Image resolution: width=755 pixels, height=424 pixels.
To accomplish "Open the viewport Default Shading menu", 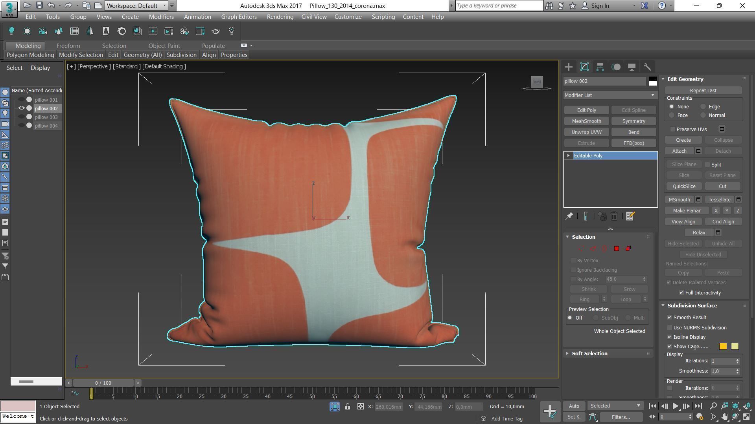I will 164,66.
